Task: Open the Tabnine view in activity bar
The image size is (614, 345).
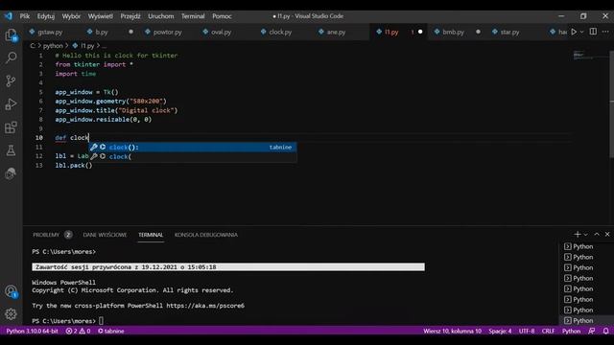Action: (11, 173)
